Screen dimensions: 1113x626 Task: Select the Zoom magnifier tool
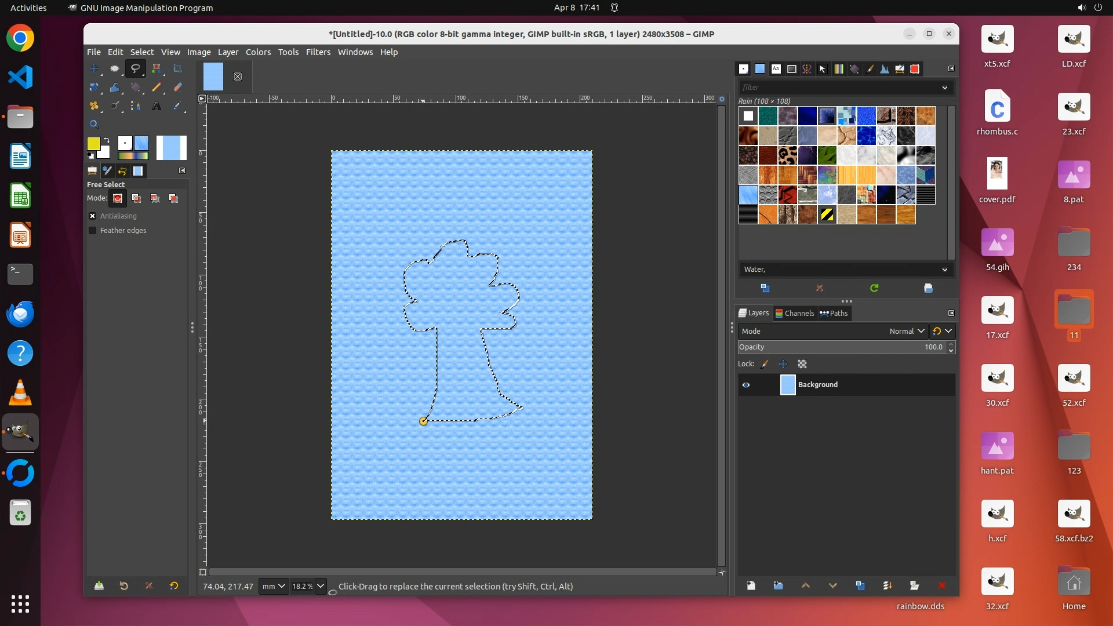(x=93, y=124)
